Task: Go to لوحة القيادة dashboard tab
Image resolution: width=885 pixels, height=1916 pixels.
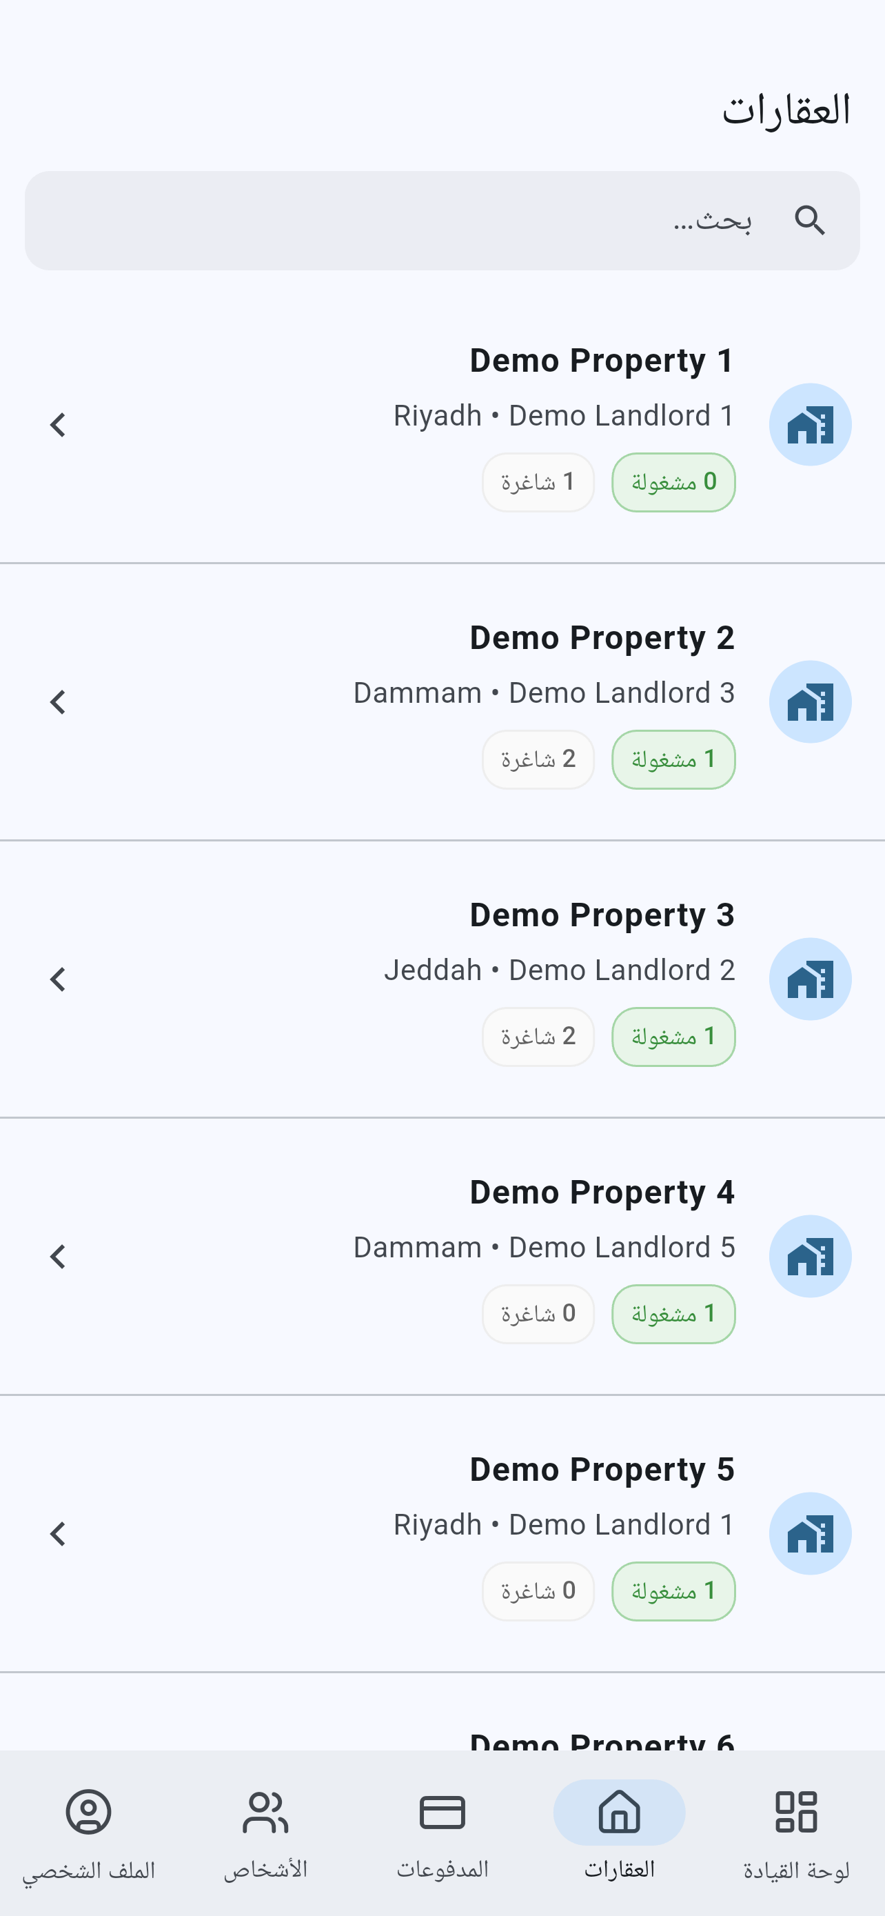Action: [x=796, y=1833]
